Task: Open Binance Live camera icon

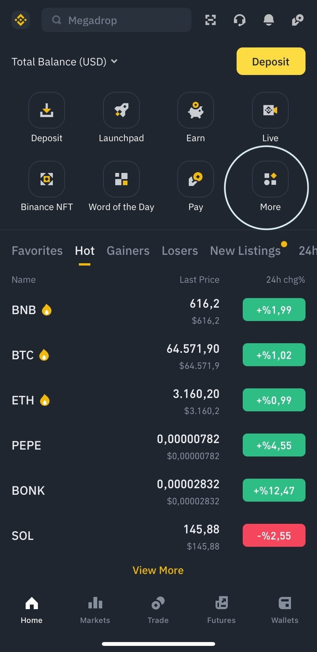Action: pos(270,110)
